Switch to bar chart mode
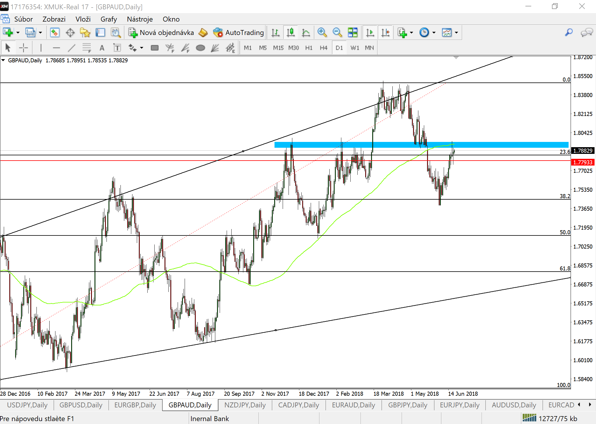 tap(275, 32)
